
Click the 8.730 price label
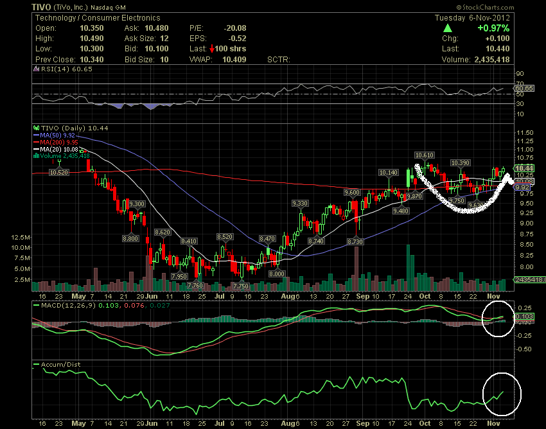pyautogui.click(x=355, y=241)
